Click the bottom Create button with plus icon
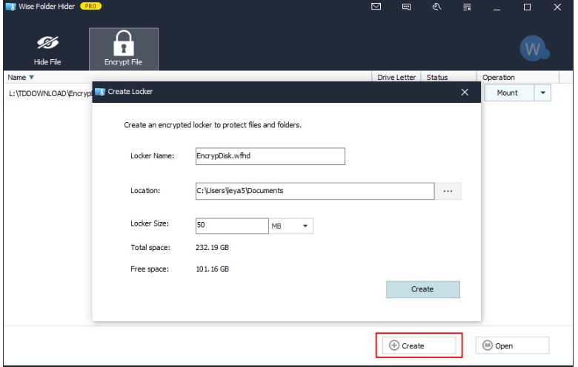Image resolution: width=578 pixels, height=367 pixels. click(x=419, y=346)
